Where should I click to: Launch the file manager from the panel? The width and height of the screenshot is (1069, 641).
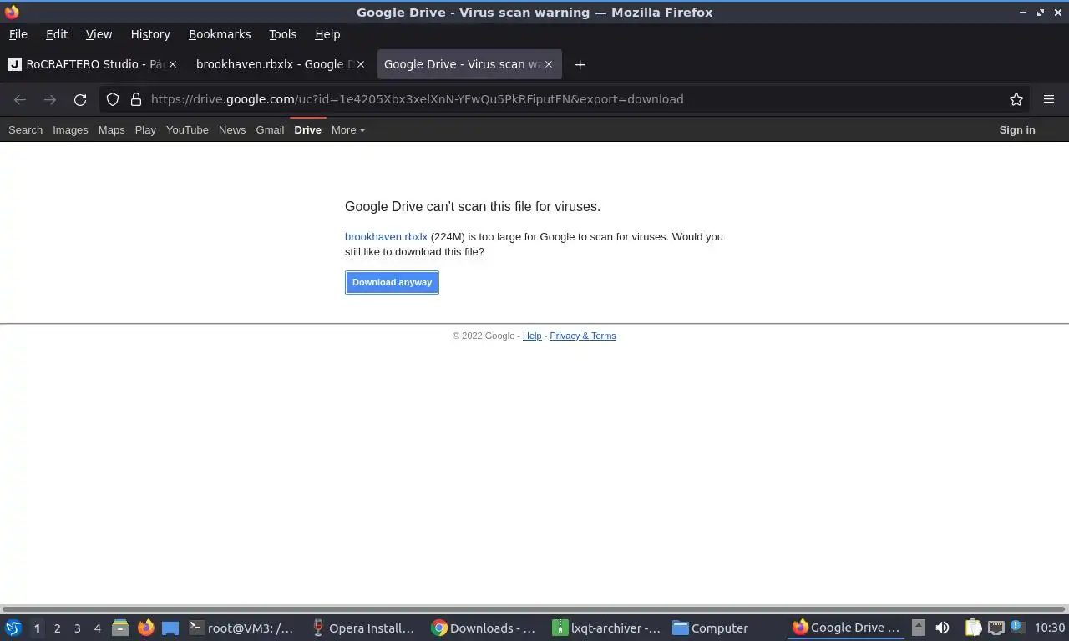point(120,628)
